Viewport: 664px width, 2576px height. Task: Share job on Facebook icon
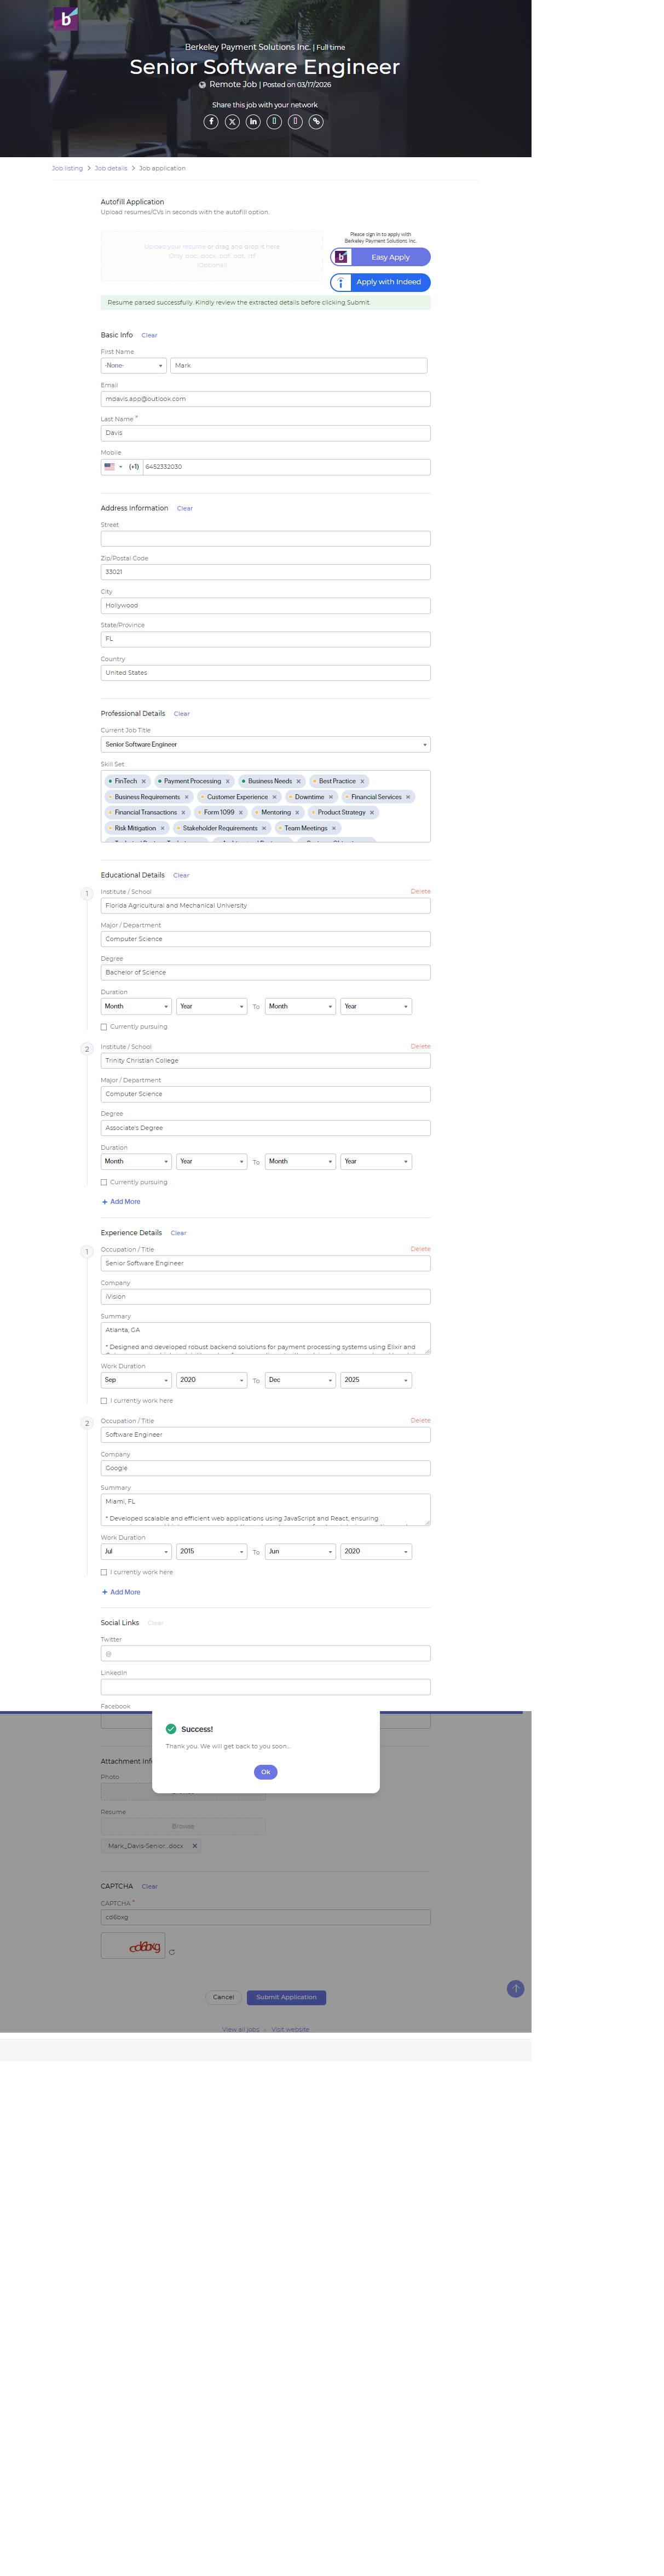211,122
